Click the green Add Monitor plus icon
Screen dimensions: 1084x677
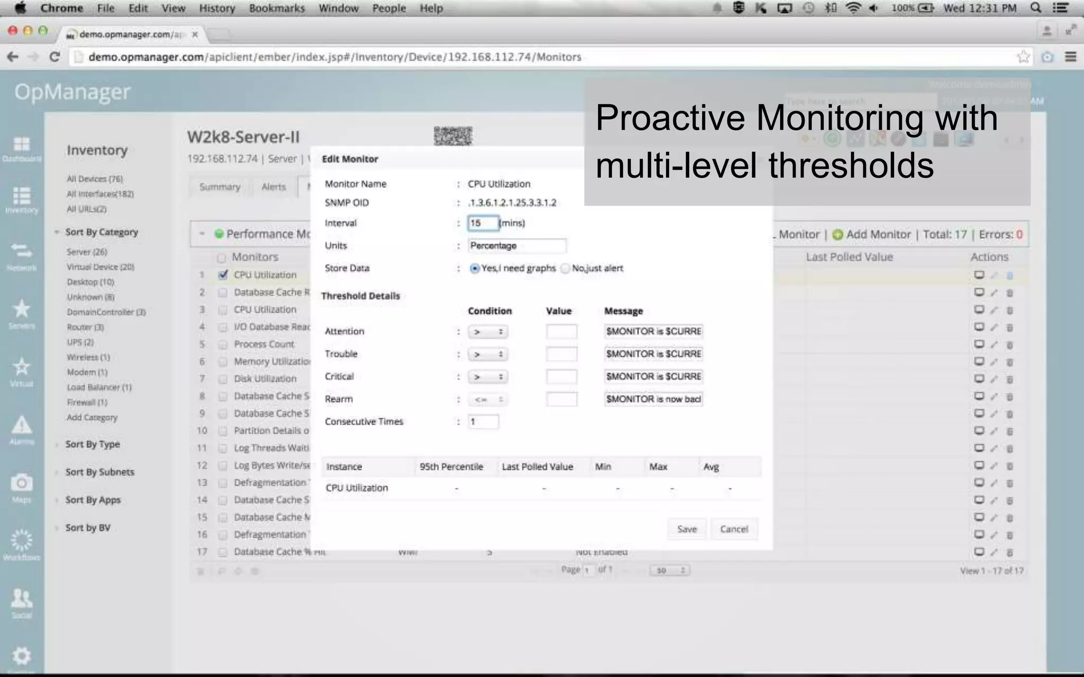pyautogui.click(x=837, y=234)
